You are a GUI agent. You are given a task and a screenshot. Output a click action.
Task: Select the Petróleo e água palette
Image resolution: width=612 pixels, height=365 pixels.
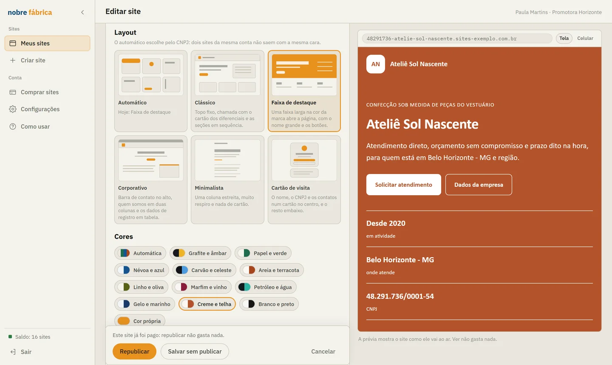coord(266,287)
